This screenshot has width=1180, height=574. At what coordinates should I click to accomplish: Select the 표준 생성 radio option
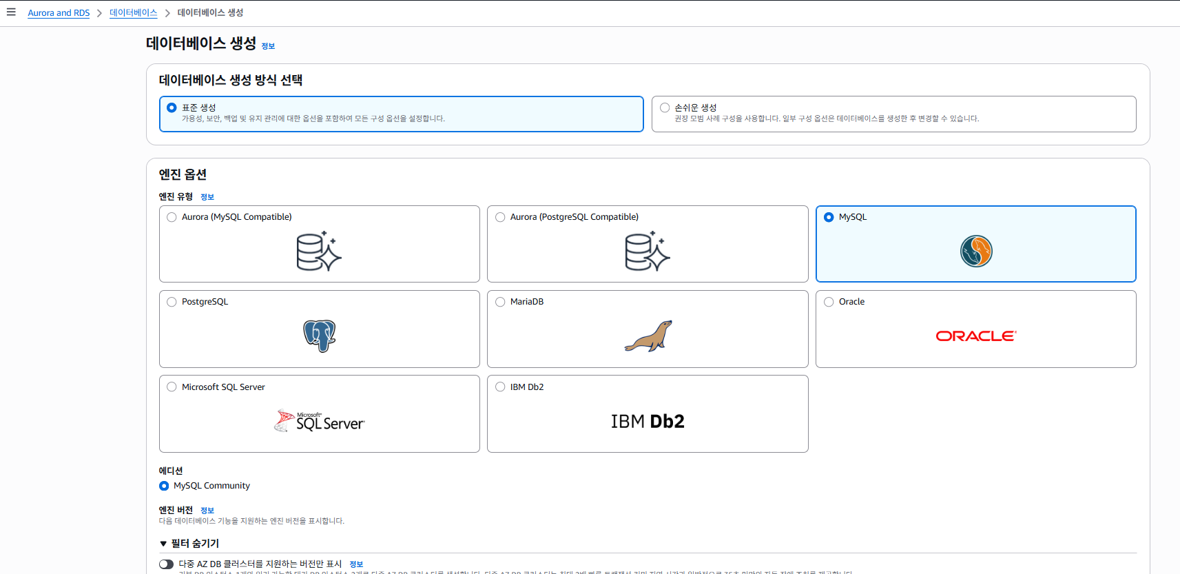172,107
